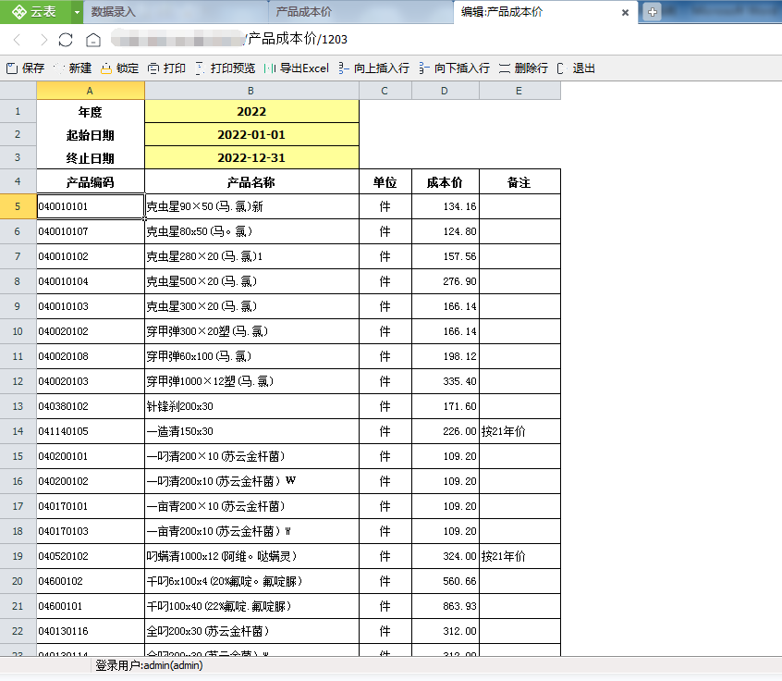This screenshot has width=782, height=681.
Task: Select column header D
Action: (x=445, y=91)
